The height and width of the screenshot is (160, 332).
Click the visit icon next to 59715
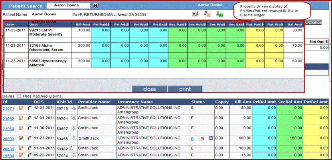74,108
